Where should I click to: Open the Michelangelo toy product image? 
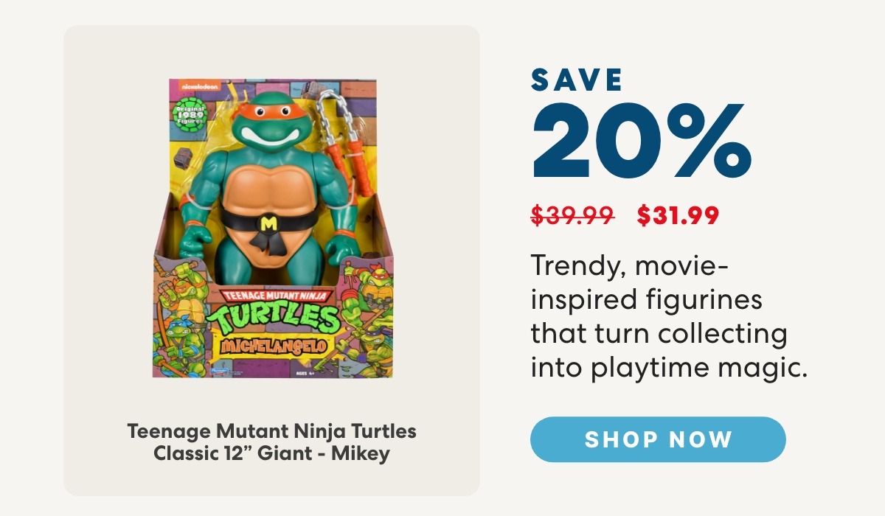pos(273,229)
